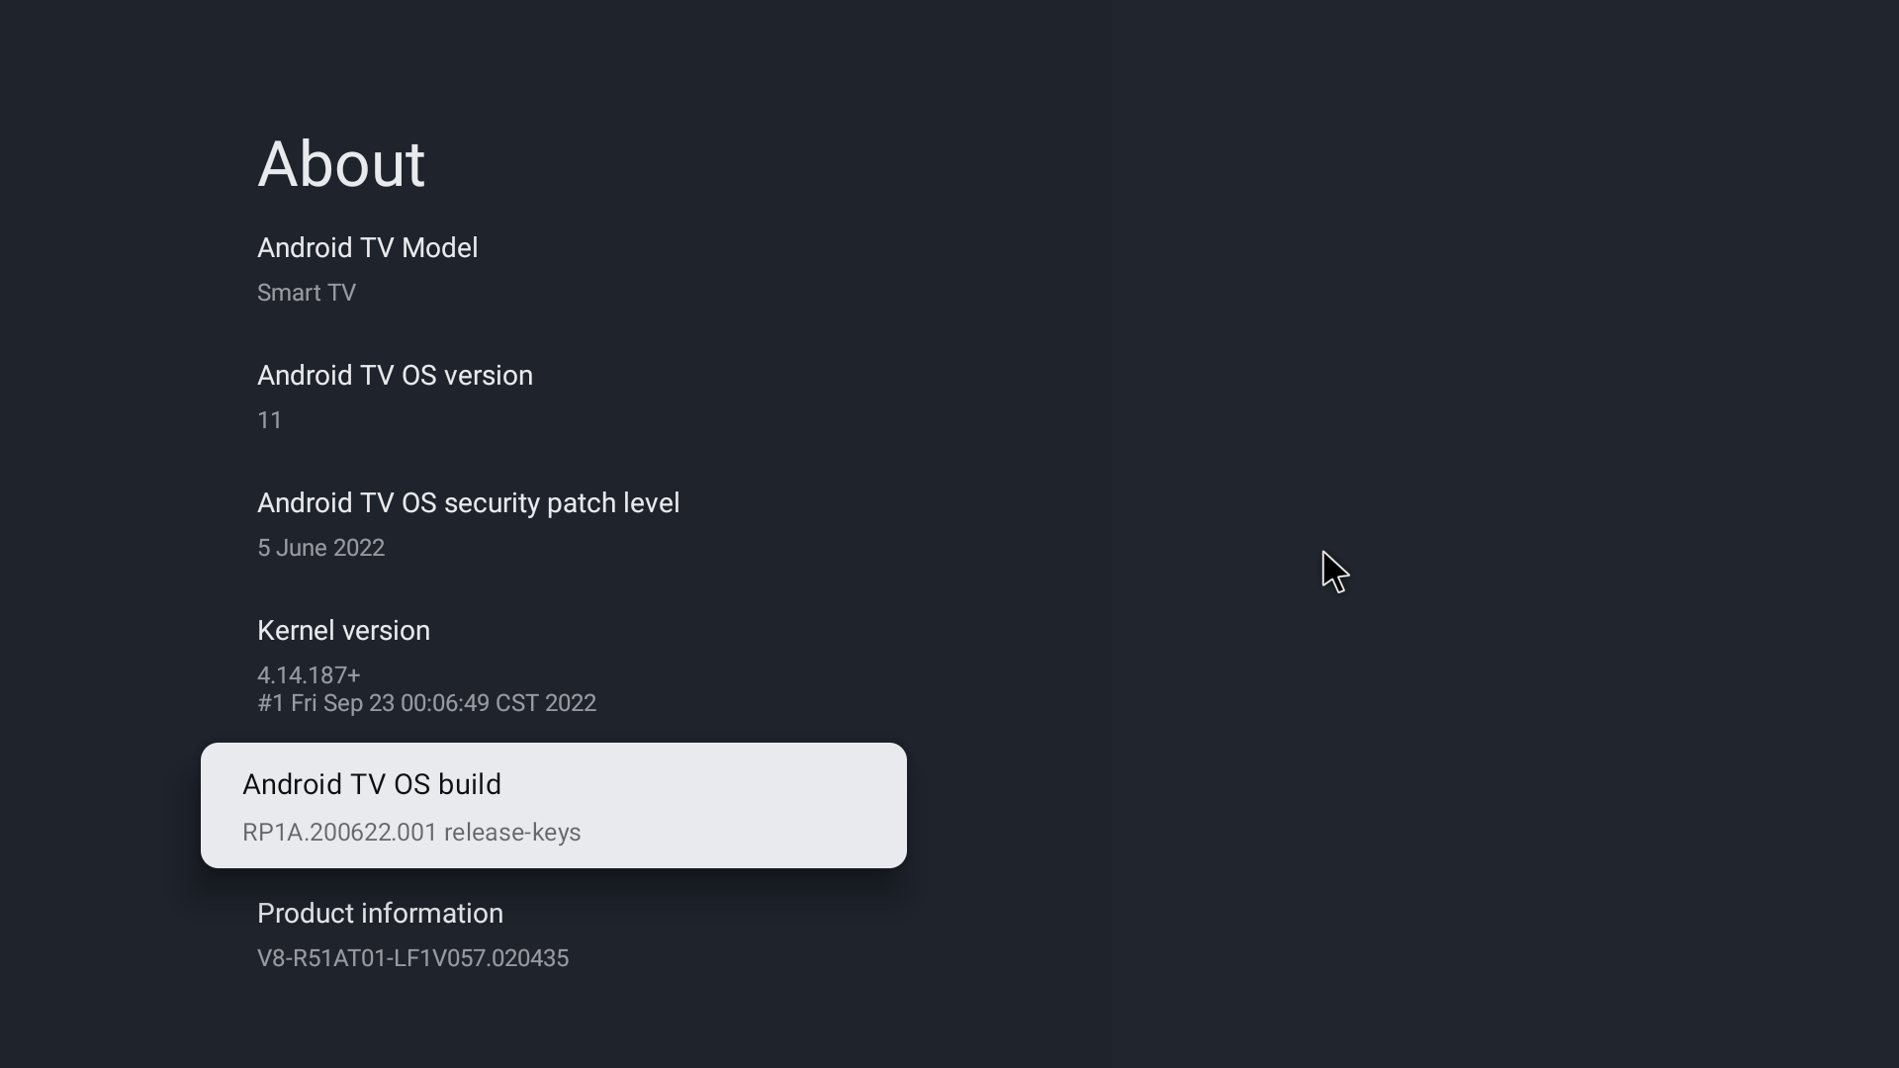
Task: Click the release-keys text in build row
Action: pyautogui.click(x=512, y=833)
